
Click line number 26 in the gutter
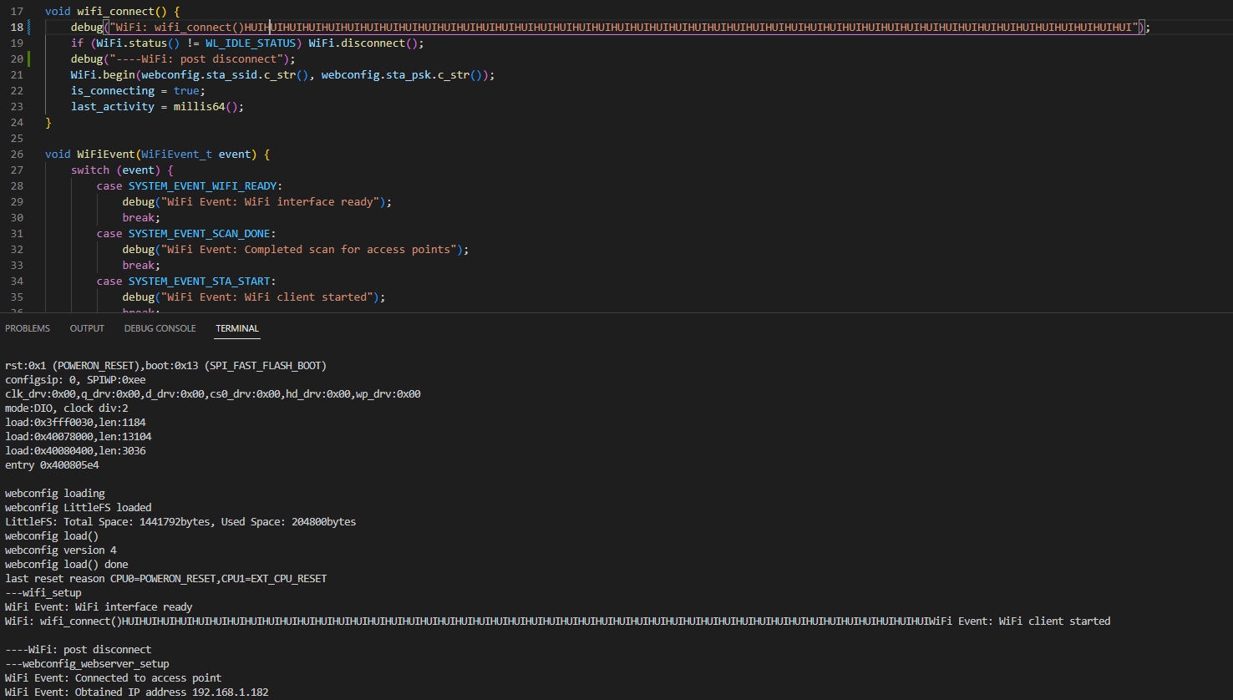pos(17,155)
